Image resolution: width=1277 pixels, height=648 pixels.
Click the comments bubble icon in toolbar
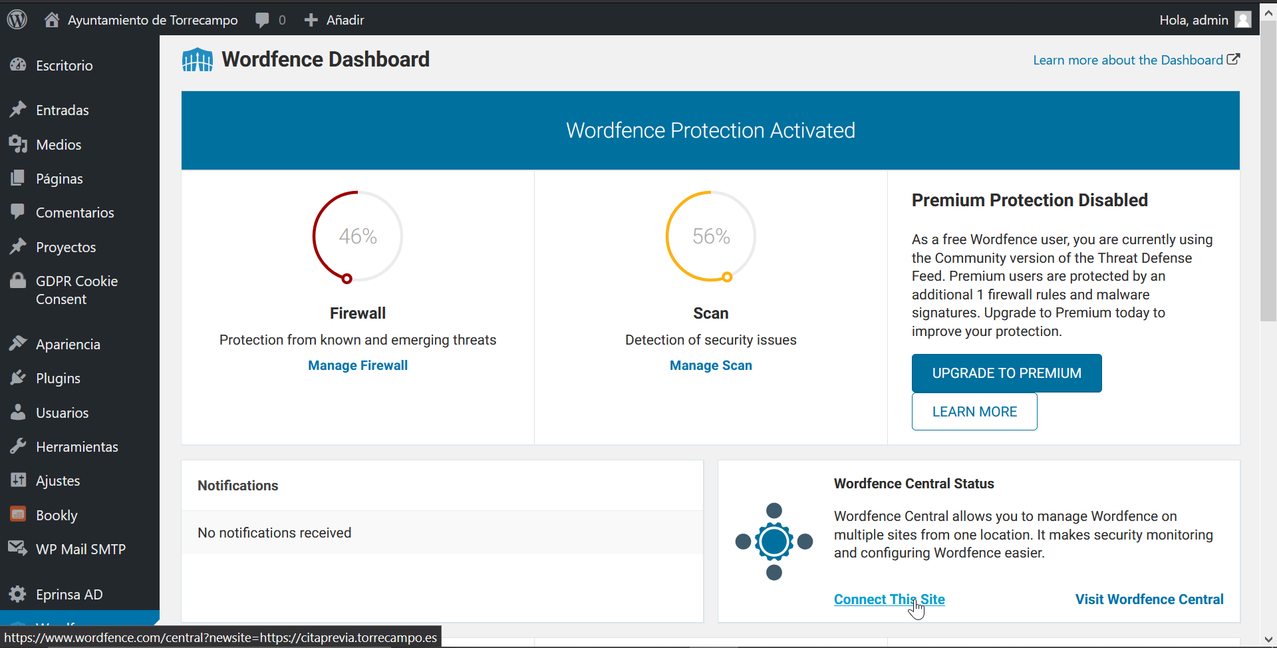click(x=263, y=20)
